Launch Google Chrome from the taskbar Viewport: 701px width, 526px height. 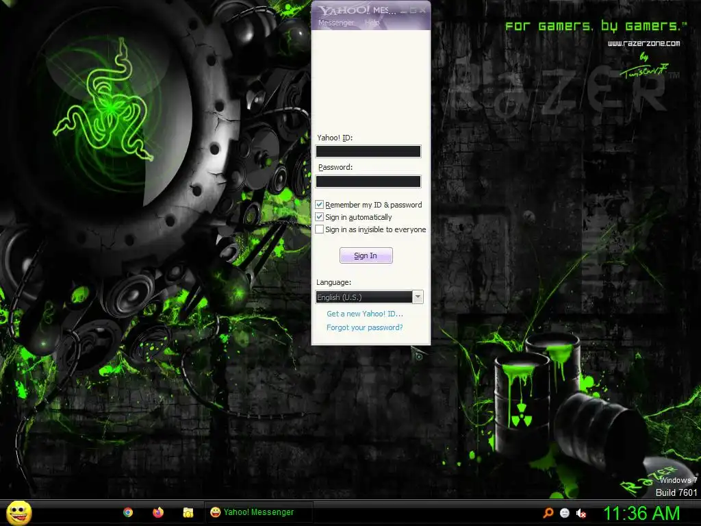tap(128, 512)
